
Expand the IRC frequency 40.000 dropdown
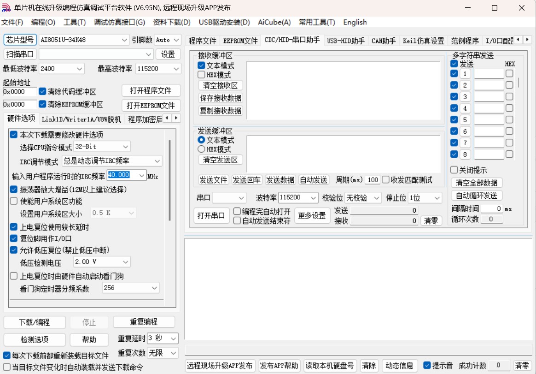tap(142, 175)
